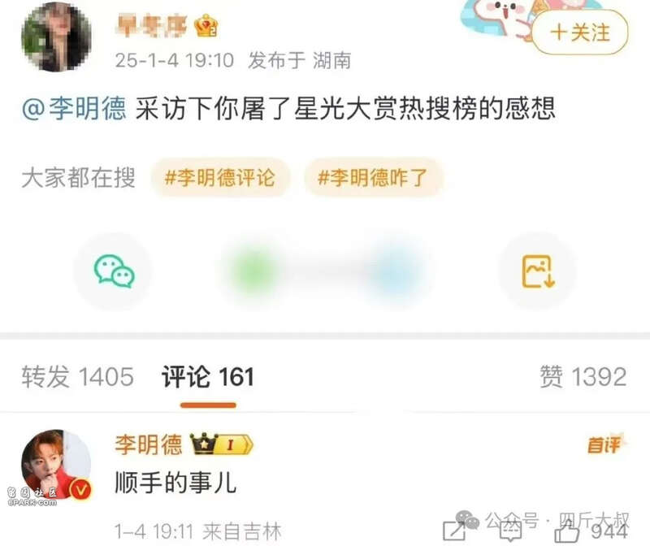
Task: Tap 李明德's crown level badge
Action: click(x=221, y=444)
